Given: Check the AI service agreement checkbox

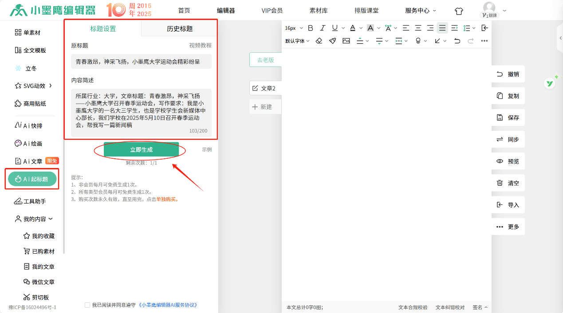Looking at the screenshot, I should coord(87,305).
